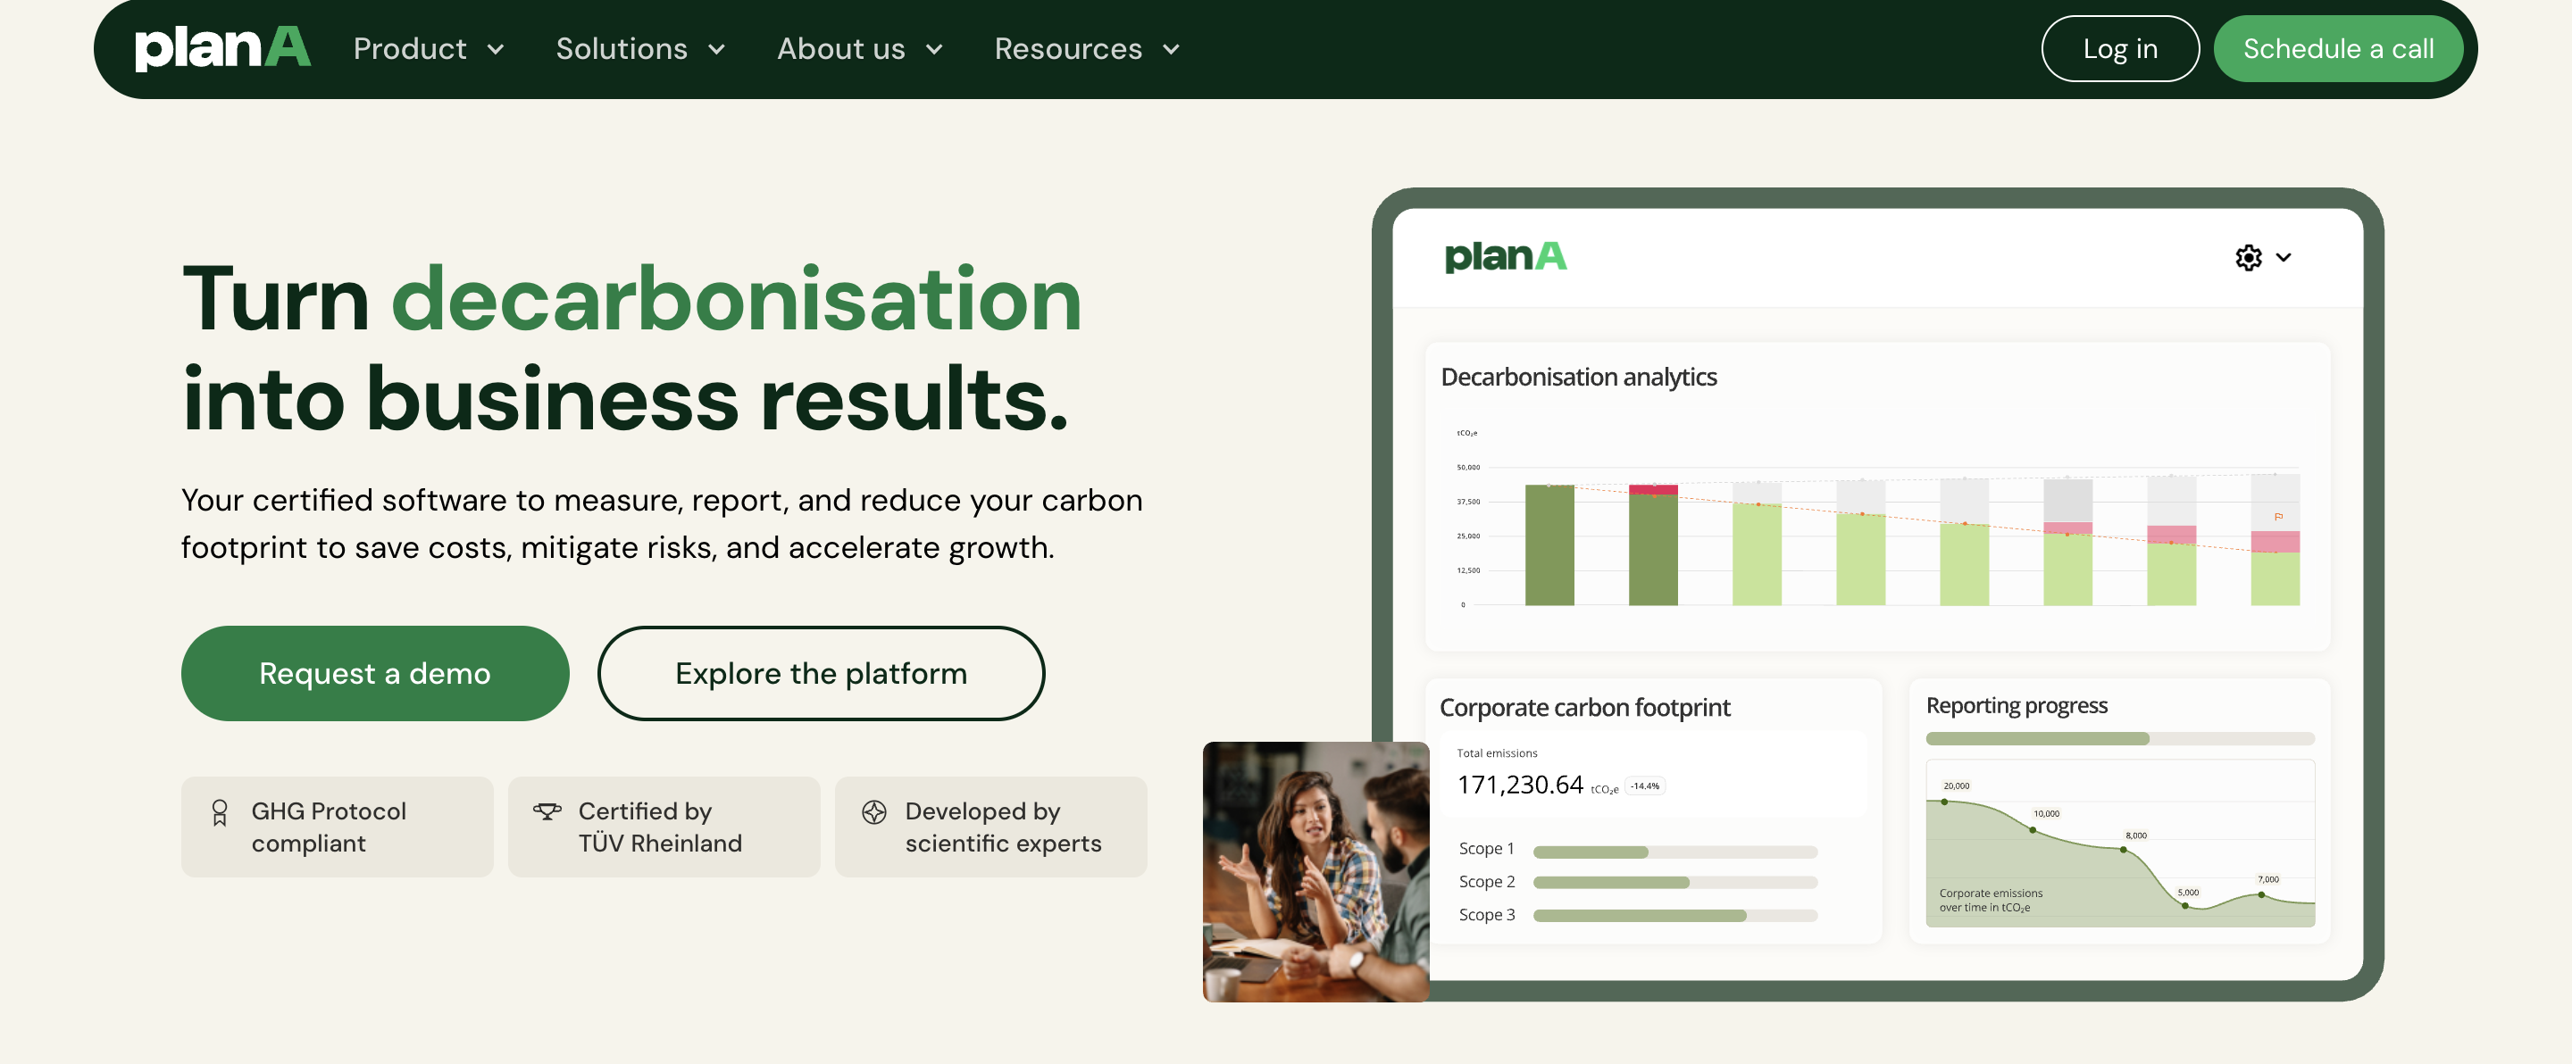Viewport: 2572px width, 1064px height.
Task: Click the Request a demo button
Action: (374, 673)
